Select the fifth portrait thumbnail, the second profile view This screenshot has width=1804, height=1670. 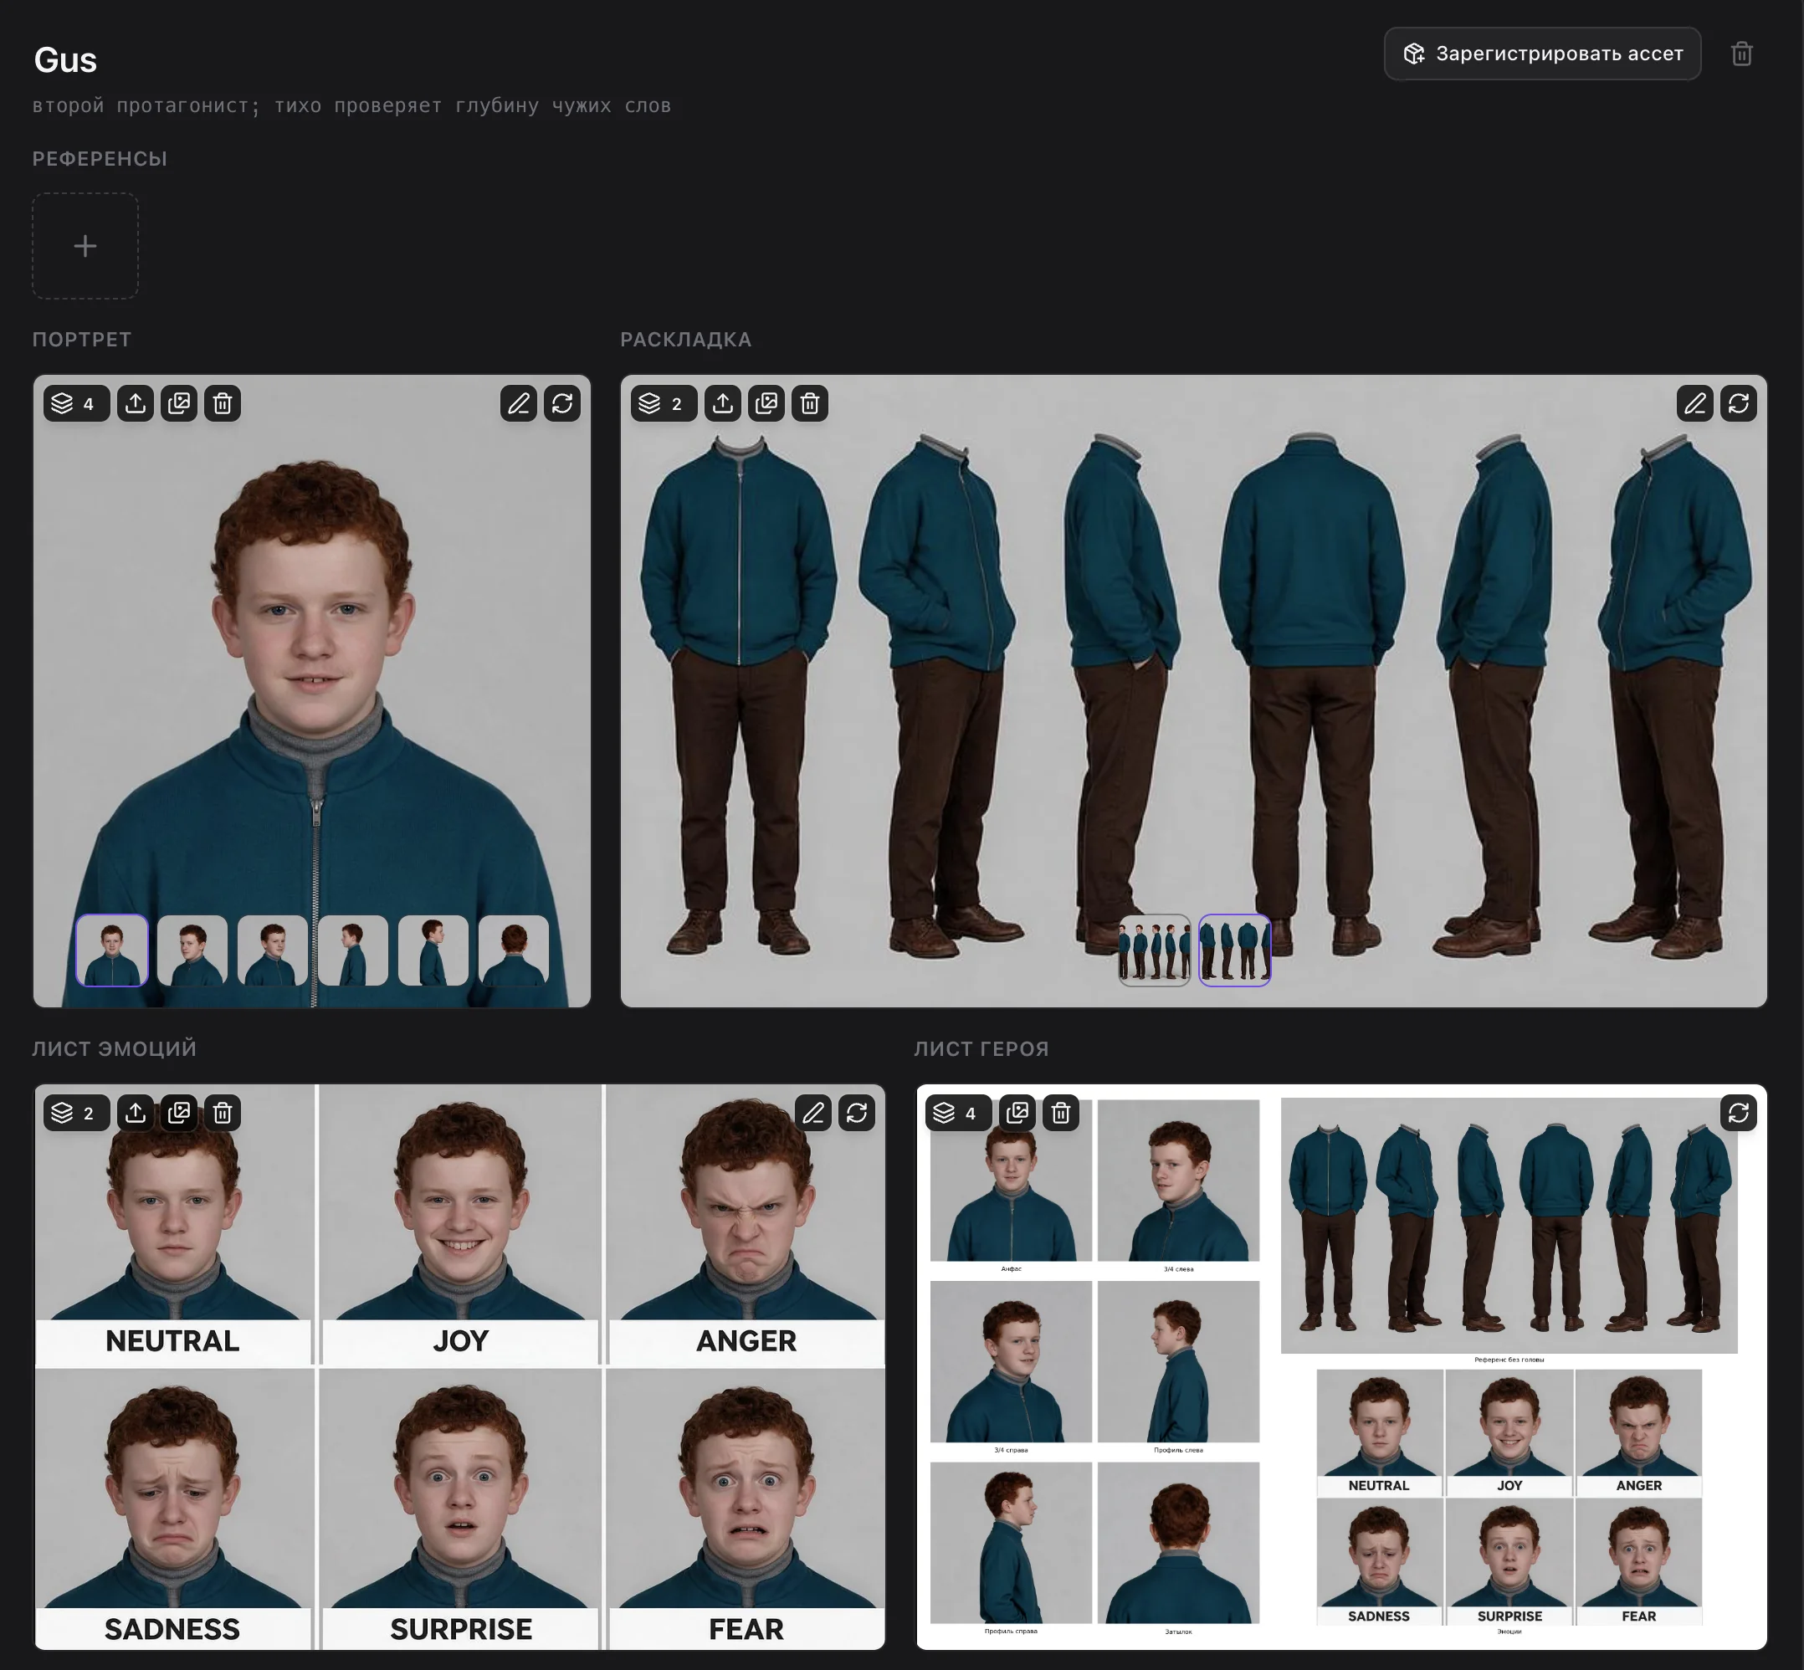[433, 950]
